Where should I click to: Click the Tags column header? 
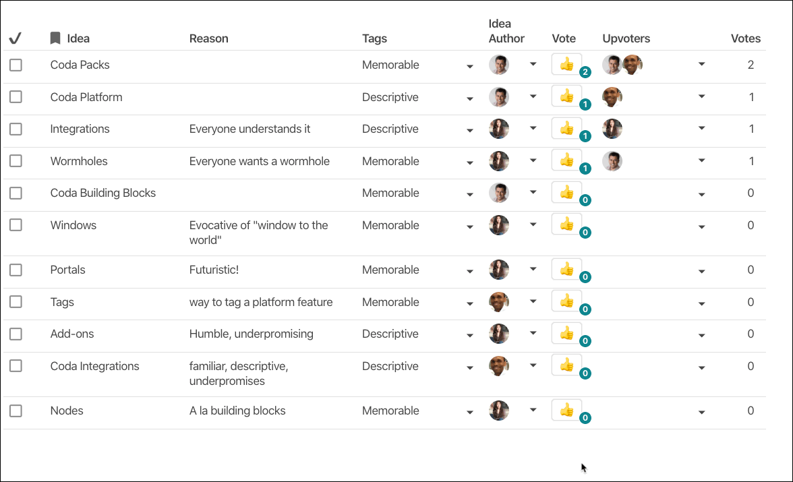pos(374,38)
